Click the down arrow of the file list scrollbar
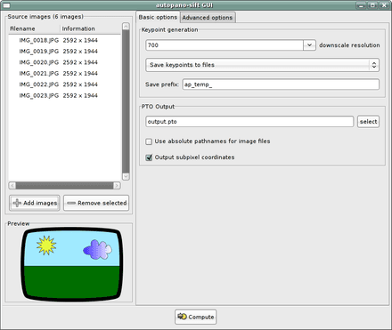392x330 pixels. point(126,176)
